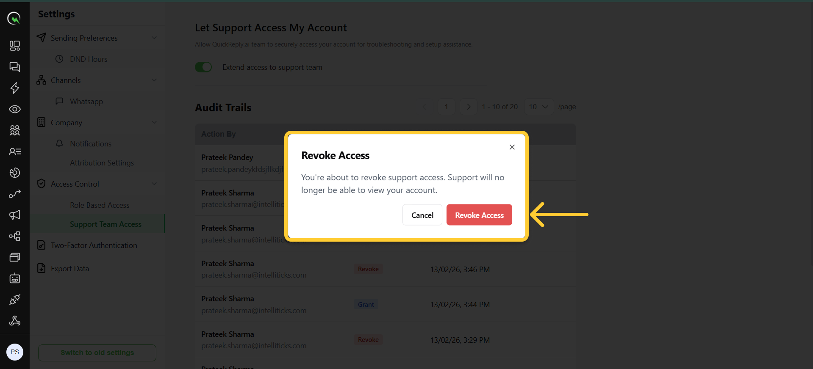The width and height of the screenshot is (813, 369).
Task: Click the eye icon in left sidebar
Action: coord(15,109)
